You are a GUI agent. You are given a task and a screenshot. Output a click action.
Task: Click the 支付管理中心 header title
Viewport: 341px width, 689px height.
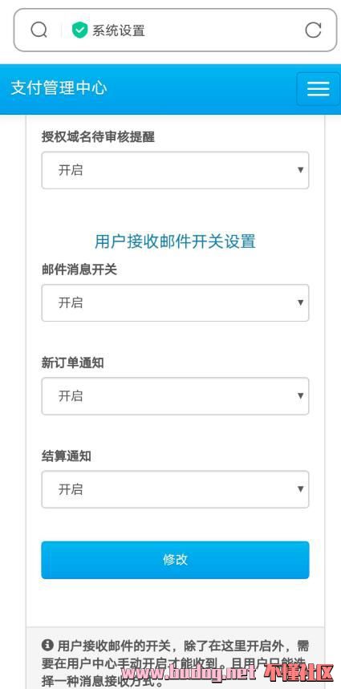point(59,88)
